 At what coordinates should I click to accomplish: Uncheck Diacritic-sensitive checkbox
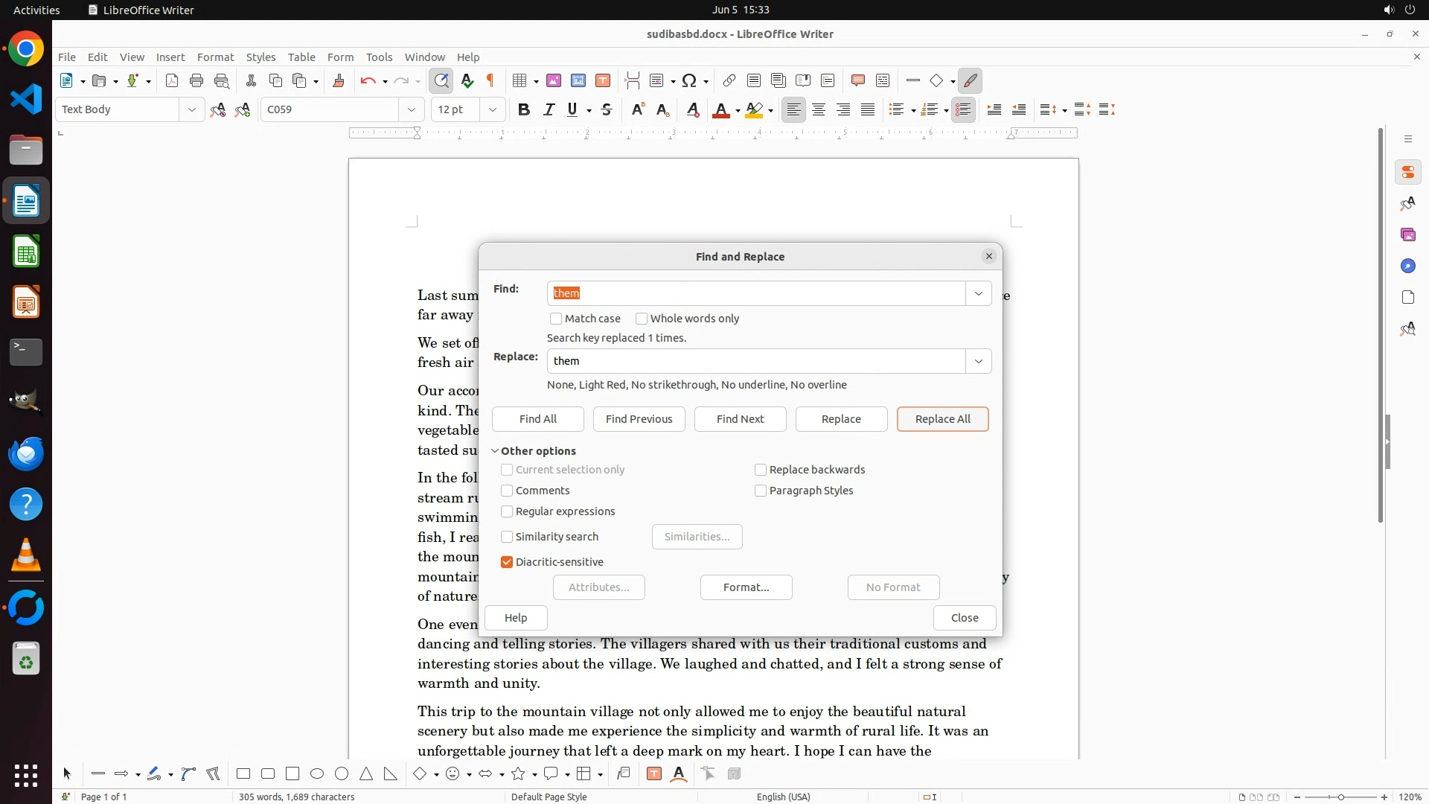[507, 562]
